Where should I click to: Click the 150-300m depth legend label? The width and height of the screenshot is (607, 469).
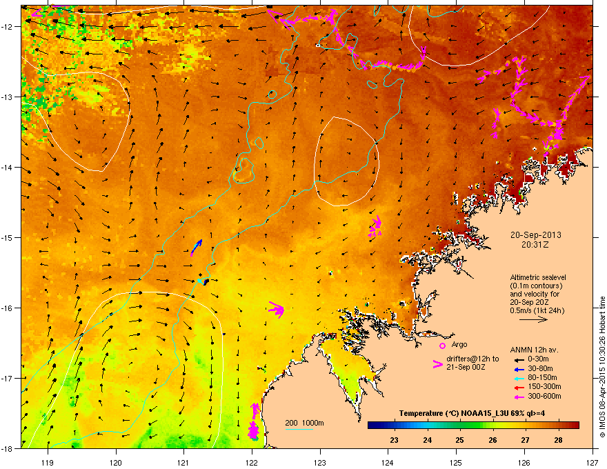[x=544, y=386]
